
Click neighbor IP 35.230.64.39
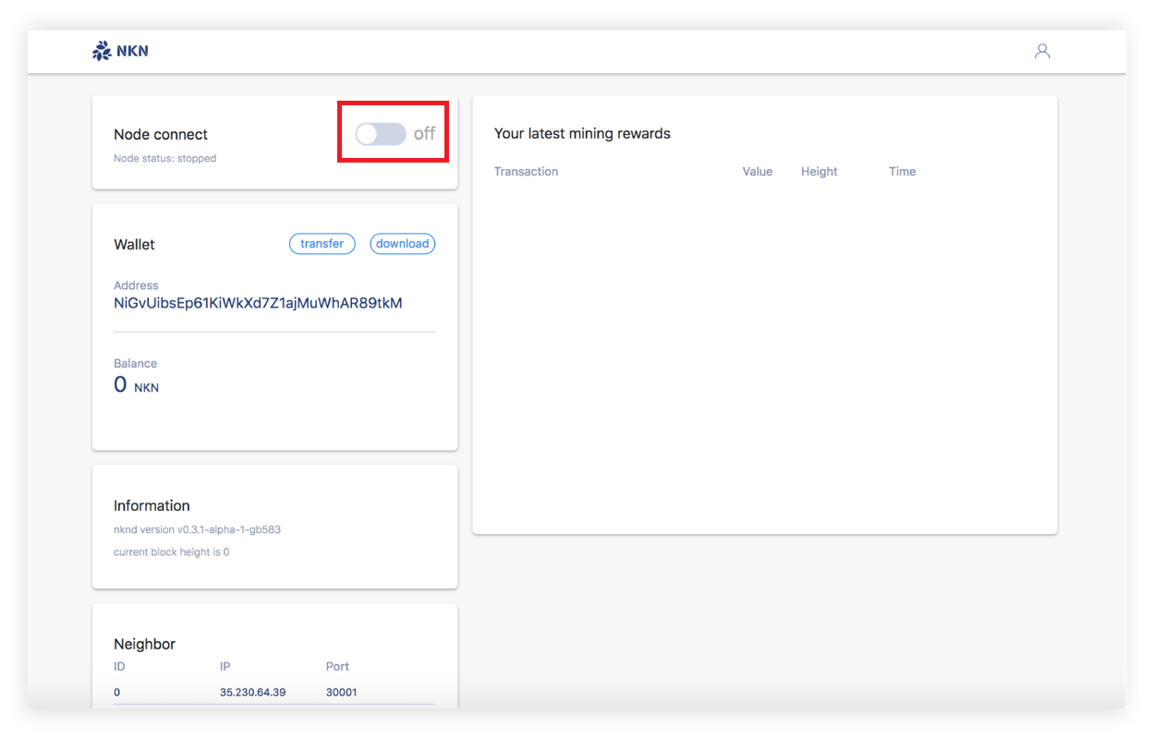tap(252, 692)
